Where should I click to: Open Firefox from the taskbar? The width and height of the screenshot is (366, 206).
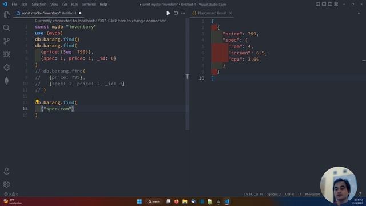tap(177, 201)
